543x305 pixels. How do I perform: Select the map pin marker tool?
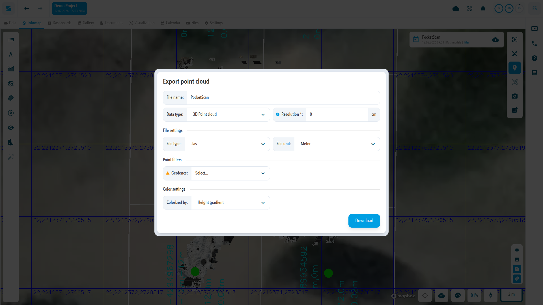tap(515, 68)
